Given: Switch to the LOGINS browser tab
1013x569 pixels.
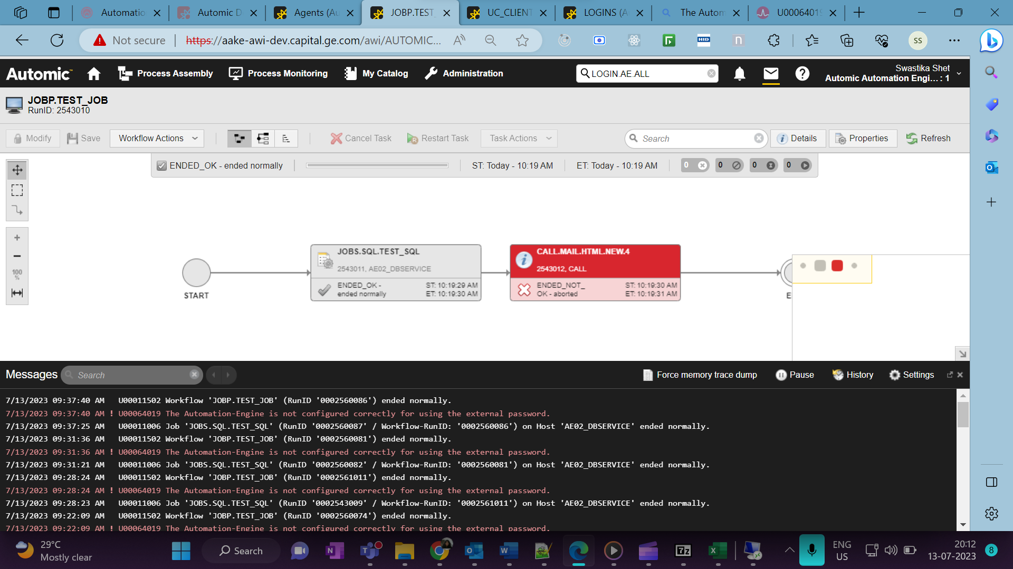Looking at the screenshot, I should (x=601, y=13).
